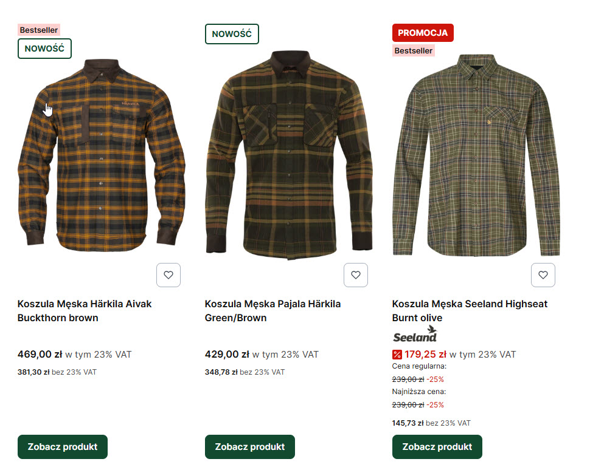Click NOWOŚĆ badge on Pajala shirt
The height and width of the screenshot is (473, 590).
click(x=232, y=34)
